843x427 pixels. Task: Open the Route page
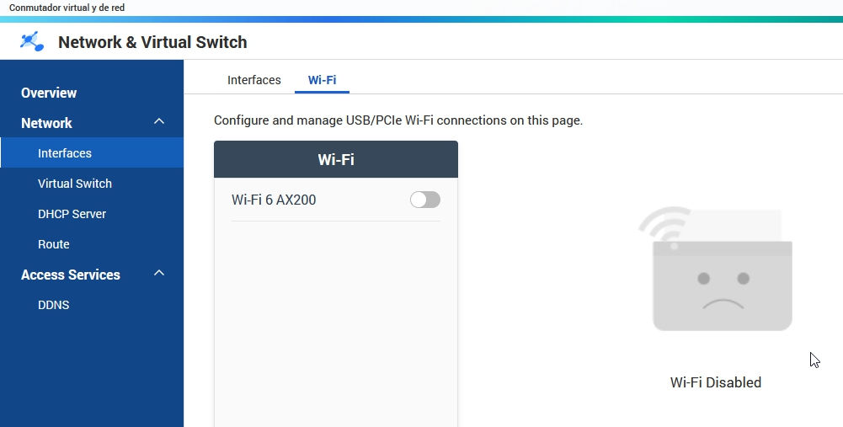point(54,244)
